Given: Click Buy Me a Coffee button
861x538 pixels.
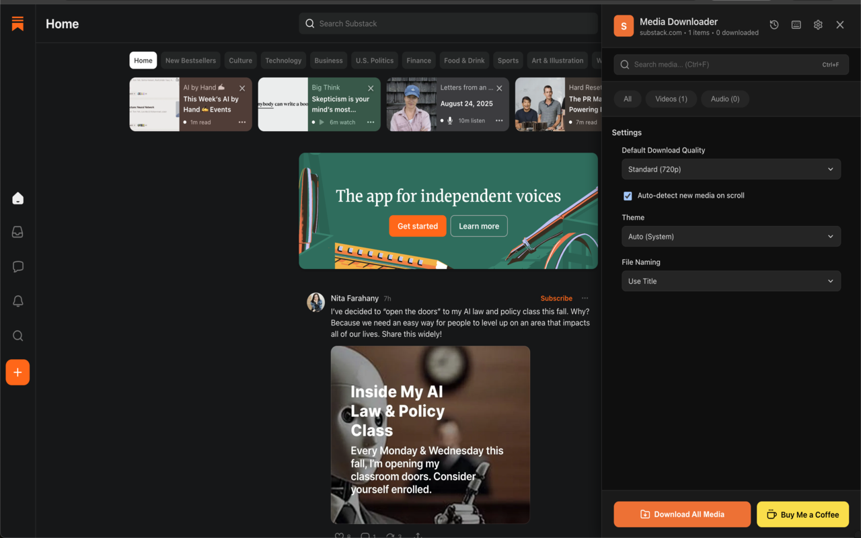Looking at the screenshot, I should pos(802,514).
